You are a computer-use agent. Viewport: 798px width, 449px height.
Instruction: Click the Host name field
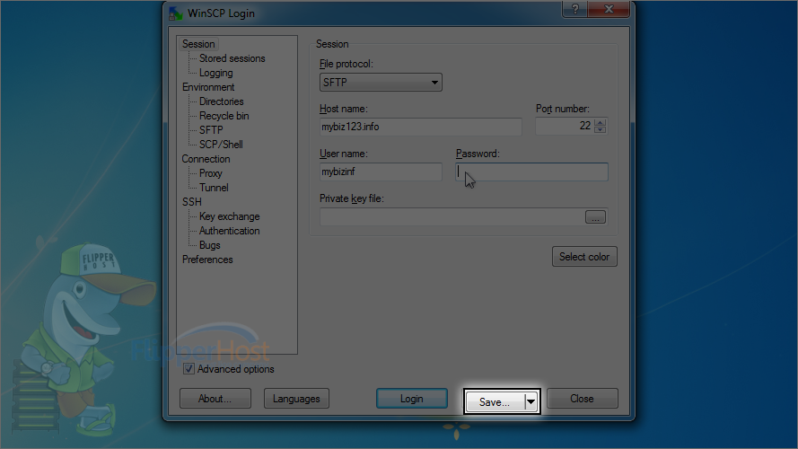click(x=420, y=127)
